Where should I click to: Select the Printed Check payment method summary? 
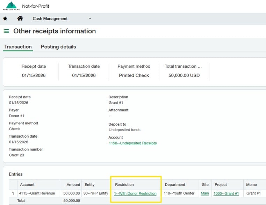[134, 75]
